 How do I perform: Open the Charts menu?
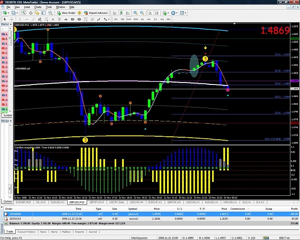click(x=38, y=7)
